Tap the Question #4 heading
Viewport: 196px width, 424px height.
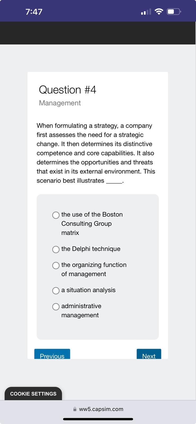click(68, 90)
